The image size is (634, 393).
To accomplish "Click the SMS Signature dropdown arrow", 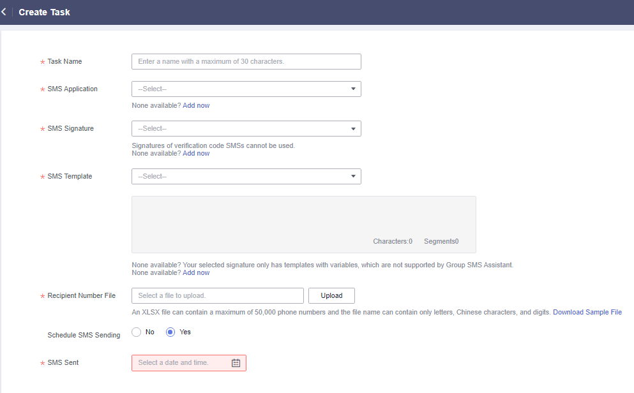I will [x=353, y=129].
